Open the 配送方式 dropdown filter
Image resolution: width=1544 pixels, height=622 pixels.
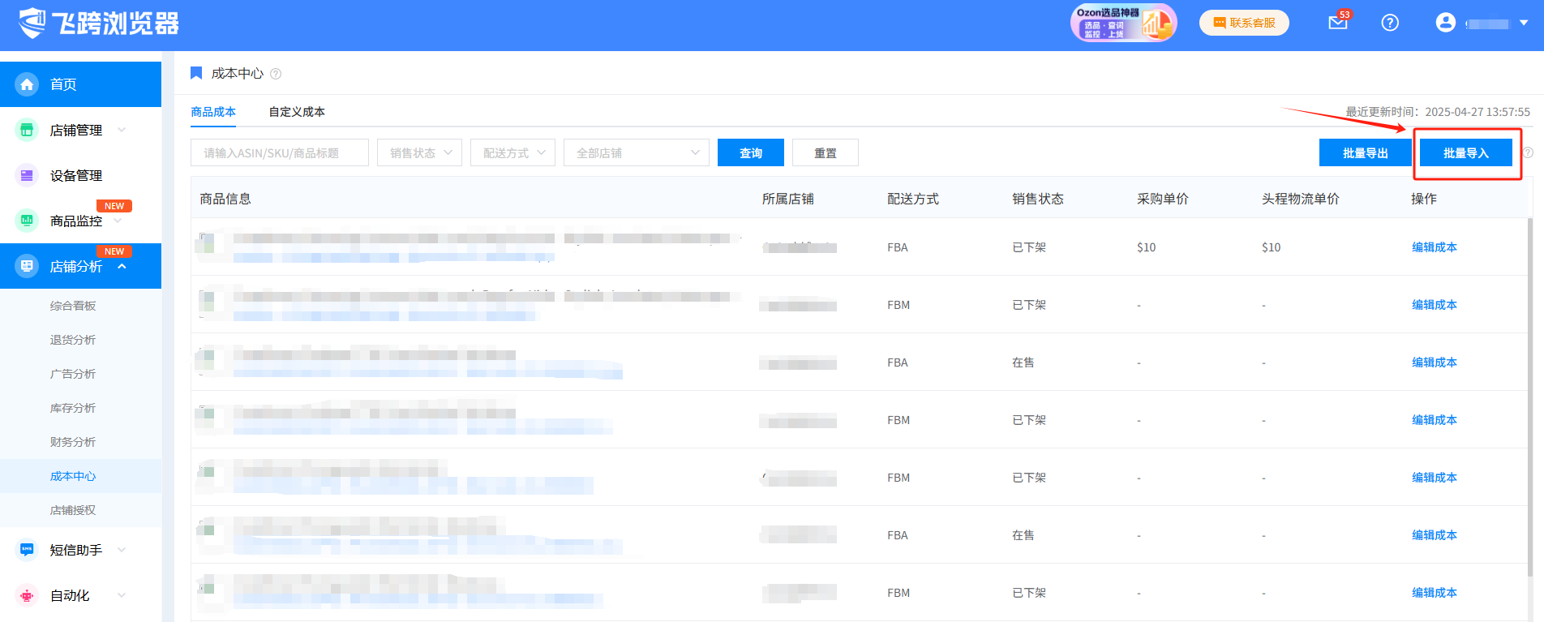tap(513, 152)
